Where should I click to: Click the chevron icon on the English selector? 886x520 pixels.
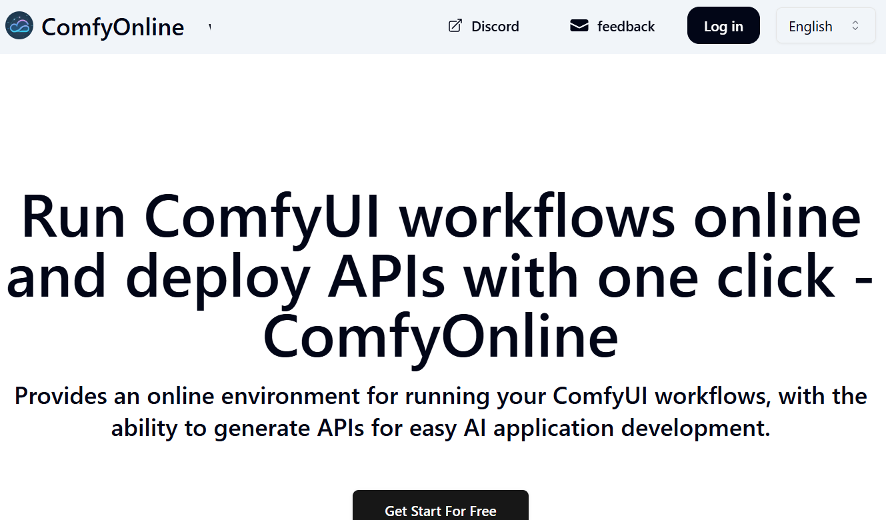855,25
